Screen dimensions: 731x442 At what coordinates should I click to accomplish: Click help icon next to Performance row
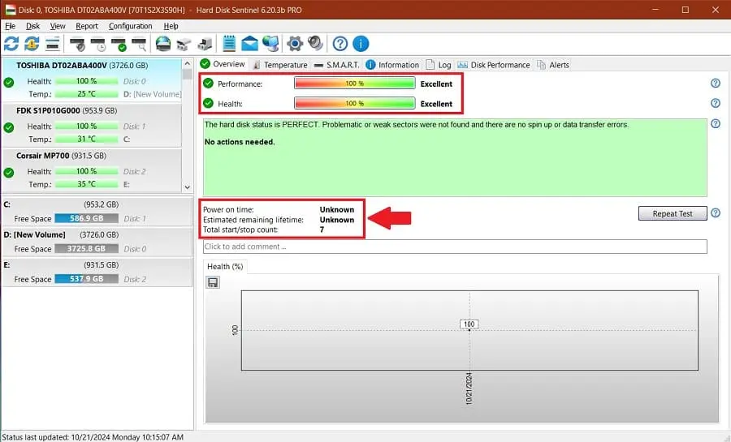(715, 84)
